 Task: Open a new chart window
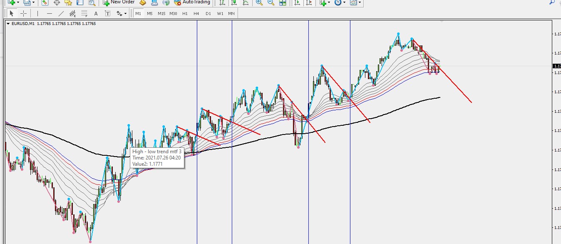pyautogui.click(x=11, y=2)
